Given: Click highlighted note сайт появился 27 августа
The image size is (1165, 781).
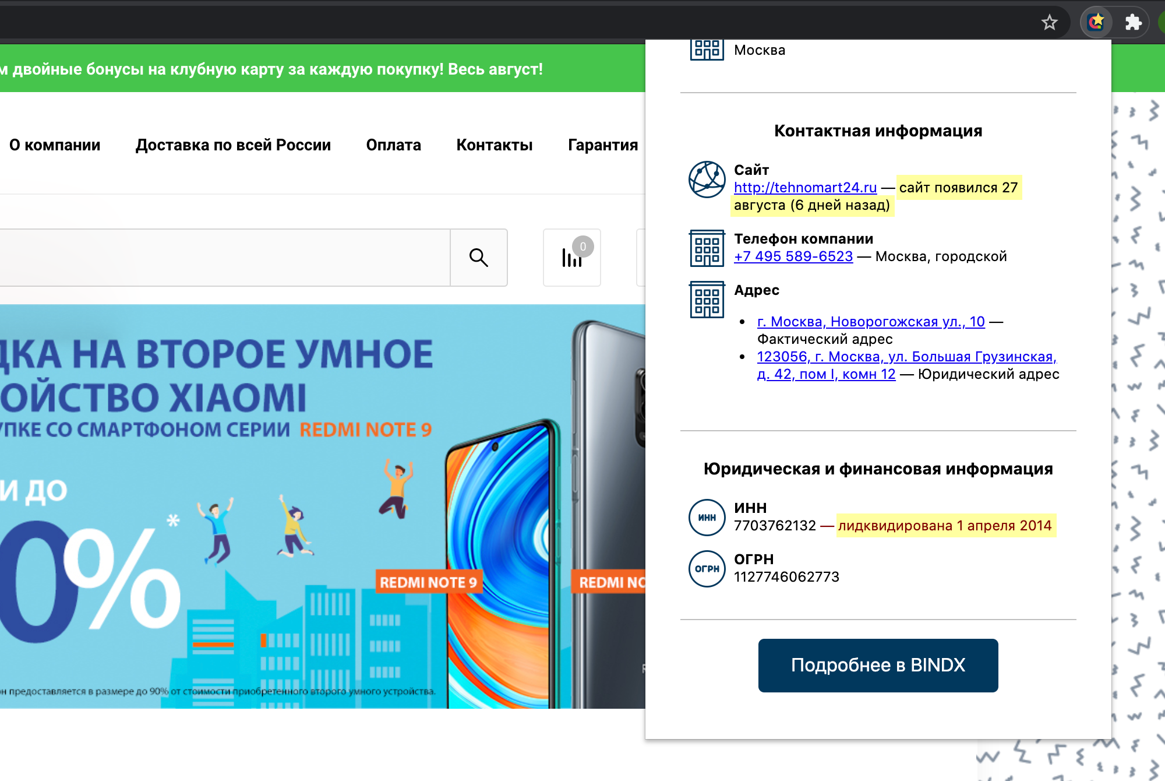Looking at the screenshot, I should tap(959, 188).
